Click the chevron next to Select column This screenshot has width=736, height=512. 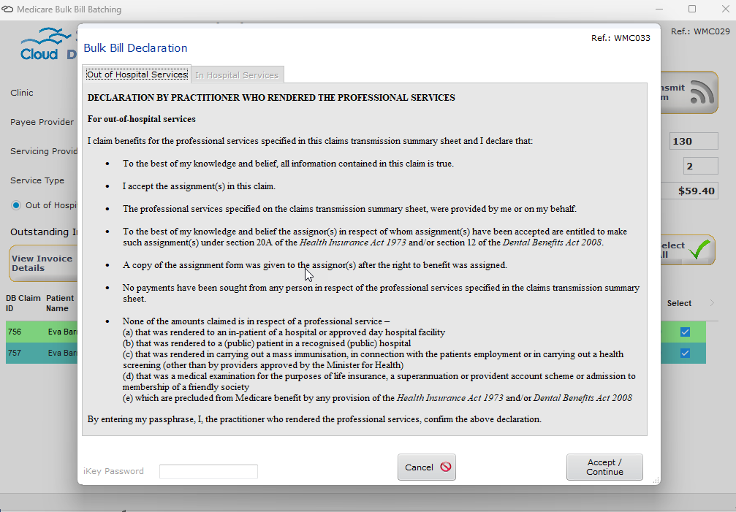pyautogui.click(x=712, y=303)
